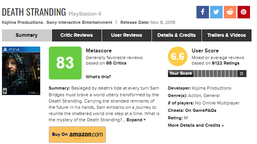
Task: Follow the On GameFAQs cheats link
Action: tap(201, 110)
